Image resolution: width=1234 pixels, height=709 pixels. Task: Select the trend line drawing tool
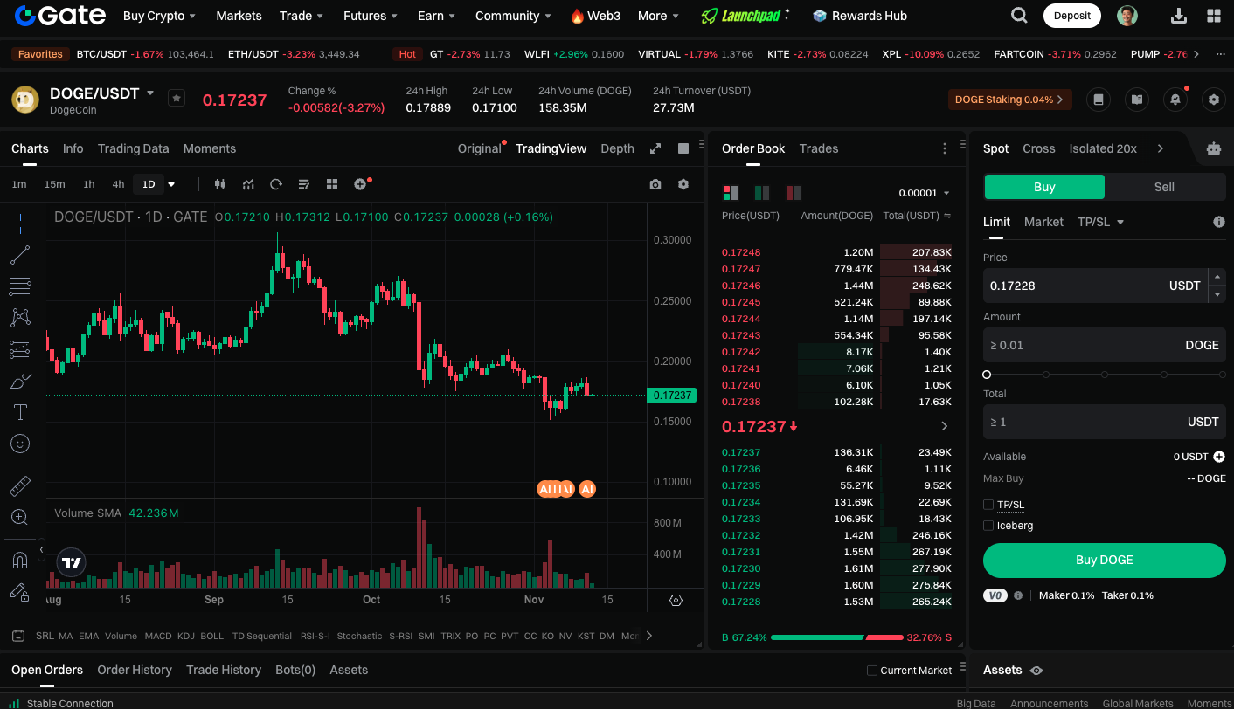click(20, 255)
